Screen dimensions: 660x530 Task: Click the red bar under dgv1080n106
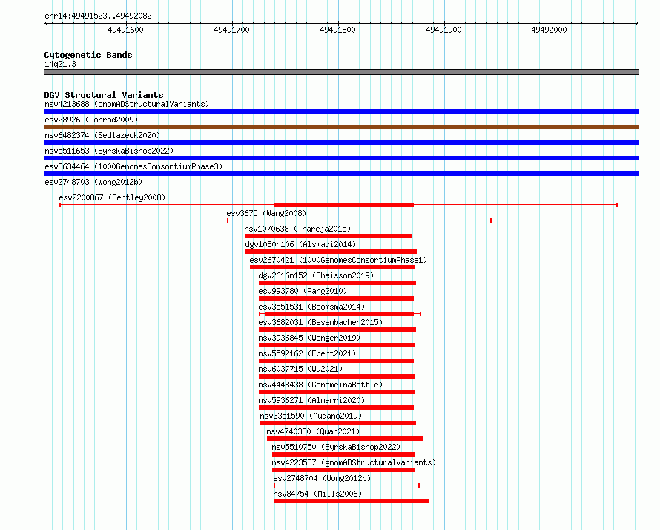click(x=331, y=252)
